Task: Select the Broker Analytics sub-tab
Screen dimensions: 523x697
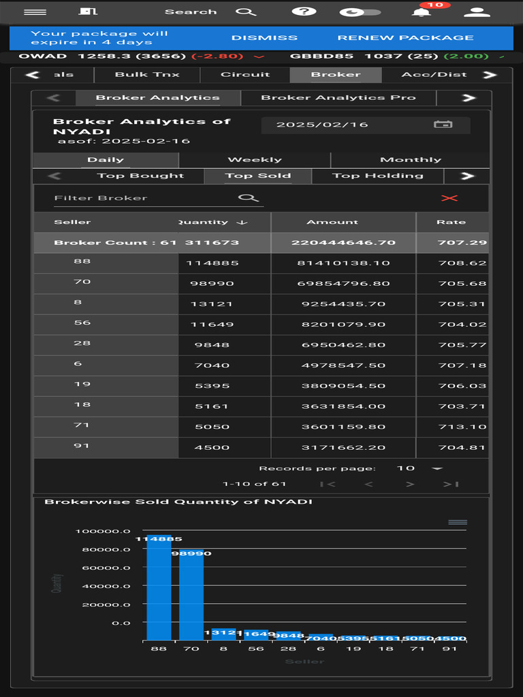Action: (158, 98)
